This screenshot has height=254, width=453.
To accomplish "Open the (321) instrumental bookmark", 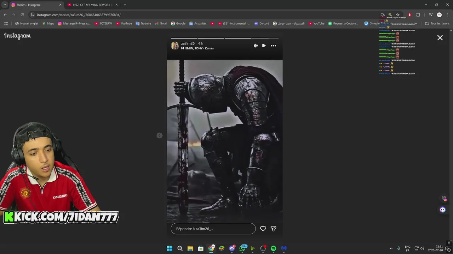I will click(234, 24).
